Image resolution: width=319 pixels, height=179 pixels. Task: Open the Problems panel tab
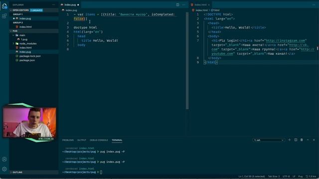(68, 140)
